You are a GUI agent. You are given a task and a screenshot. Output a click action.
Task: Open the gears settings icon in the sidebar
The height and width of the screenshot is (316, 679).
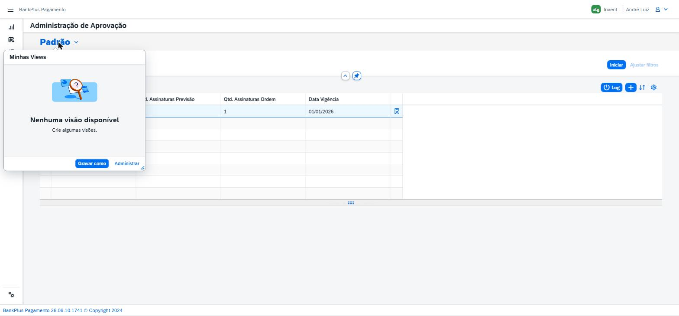[x=11, y=295]
